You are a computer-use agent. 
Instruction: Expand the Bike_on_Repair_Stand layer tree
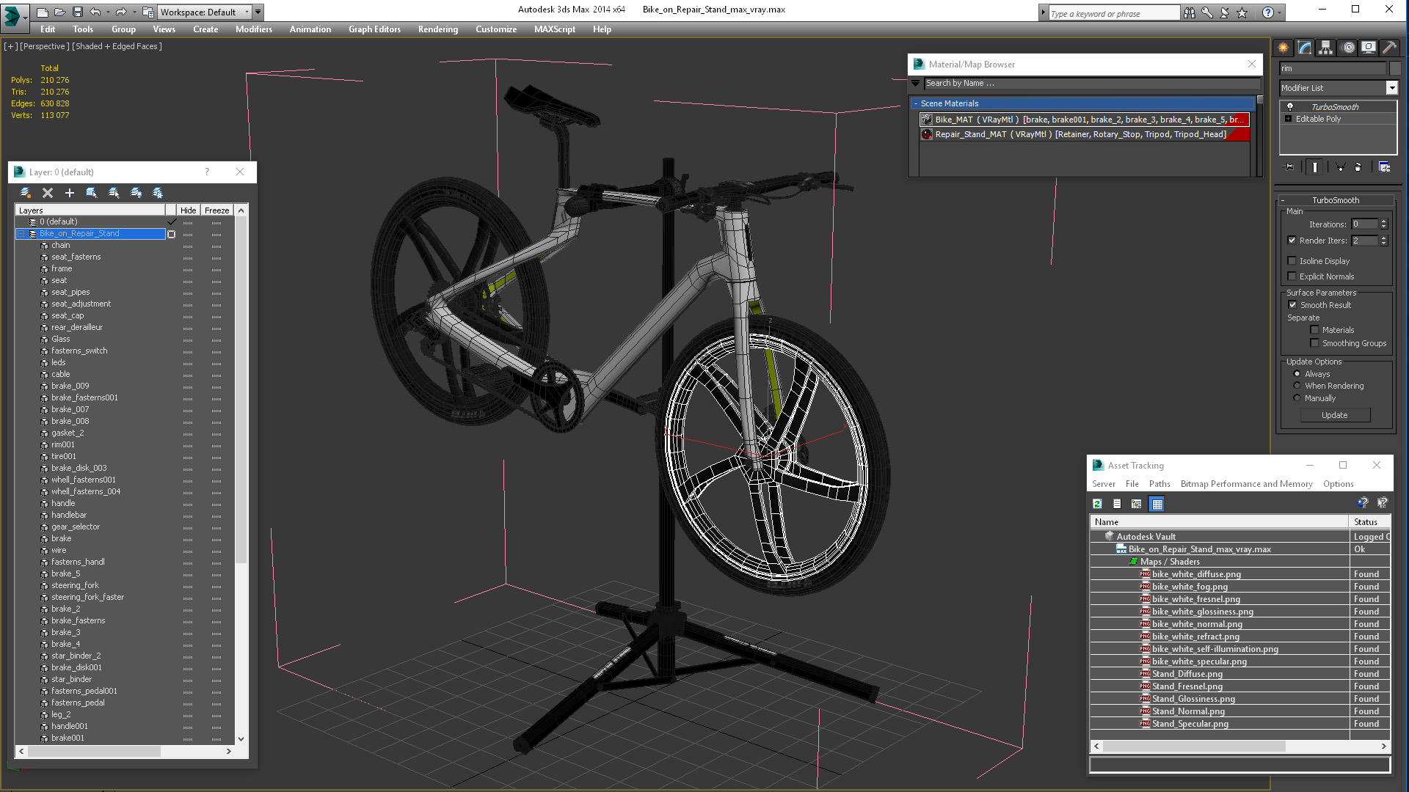pos(19,234)
